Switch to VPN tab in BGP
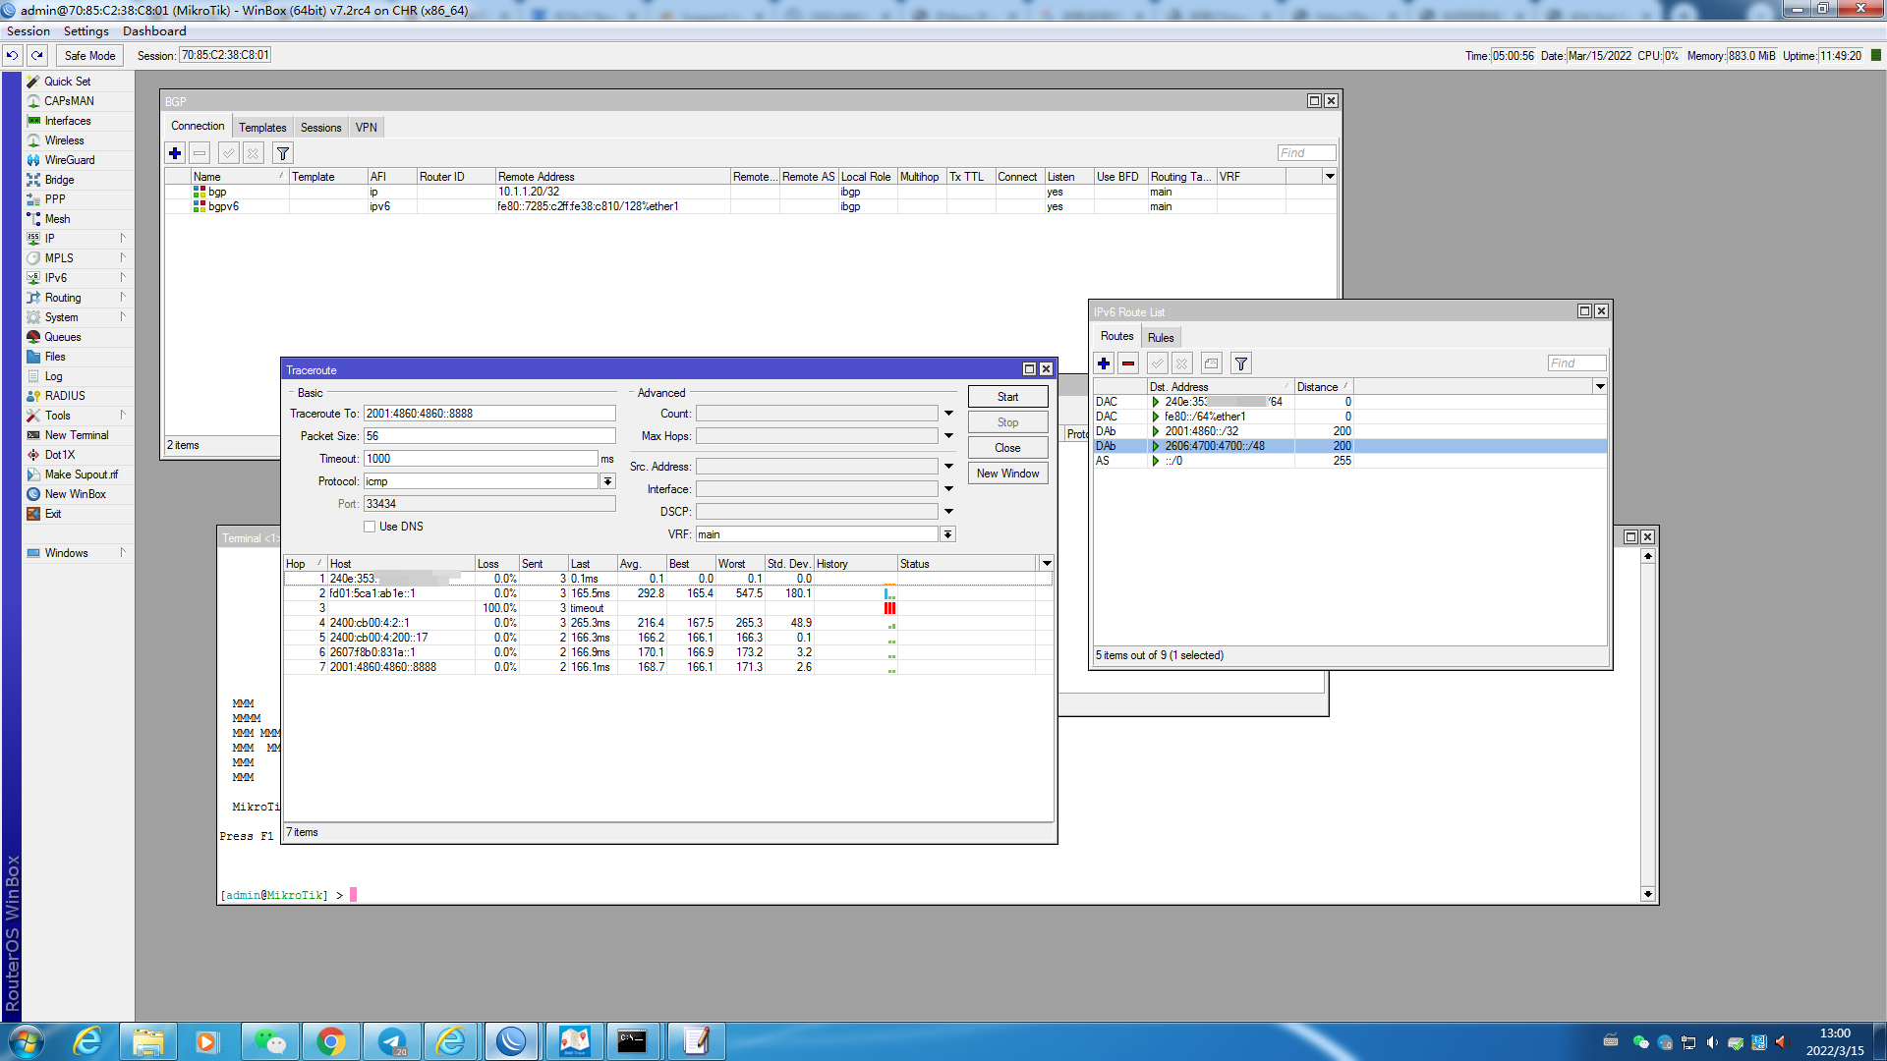1887x1061 pixels. (366, 128)
